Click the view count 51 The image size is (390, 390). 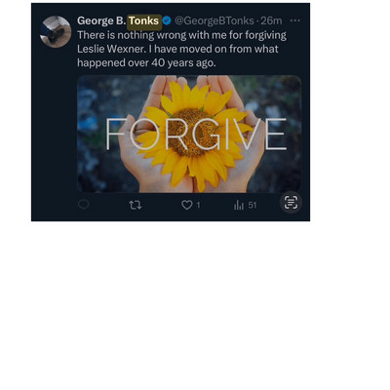[253, 205]
